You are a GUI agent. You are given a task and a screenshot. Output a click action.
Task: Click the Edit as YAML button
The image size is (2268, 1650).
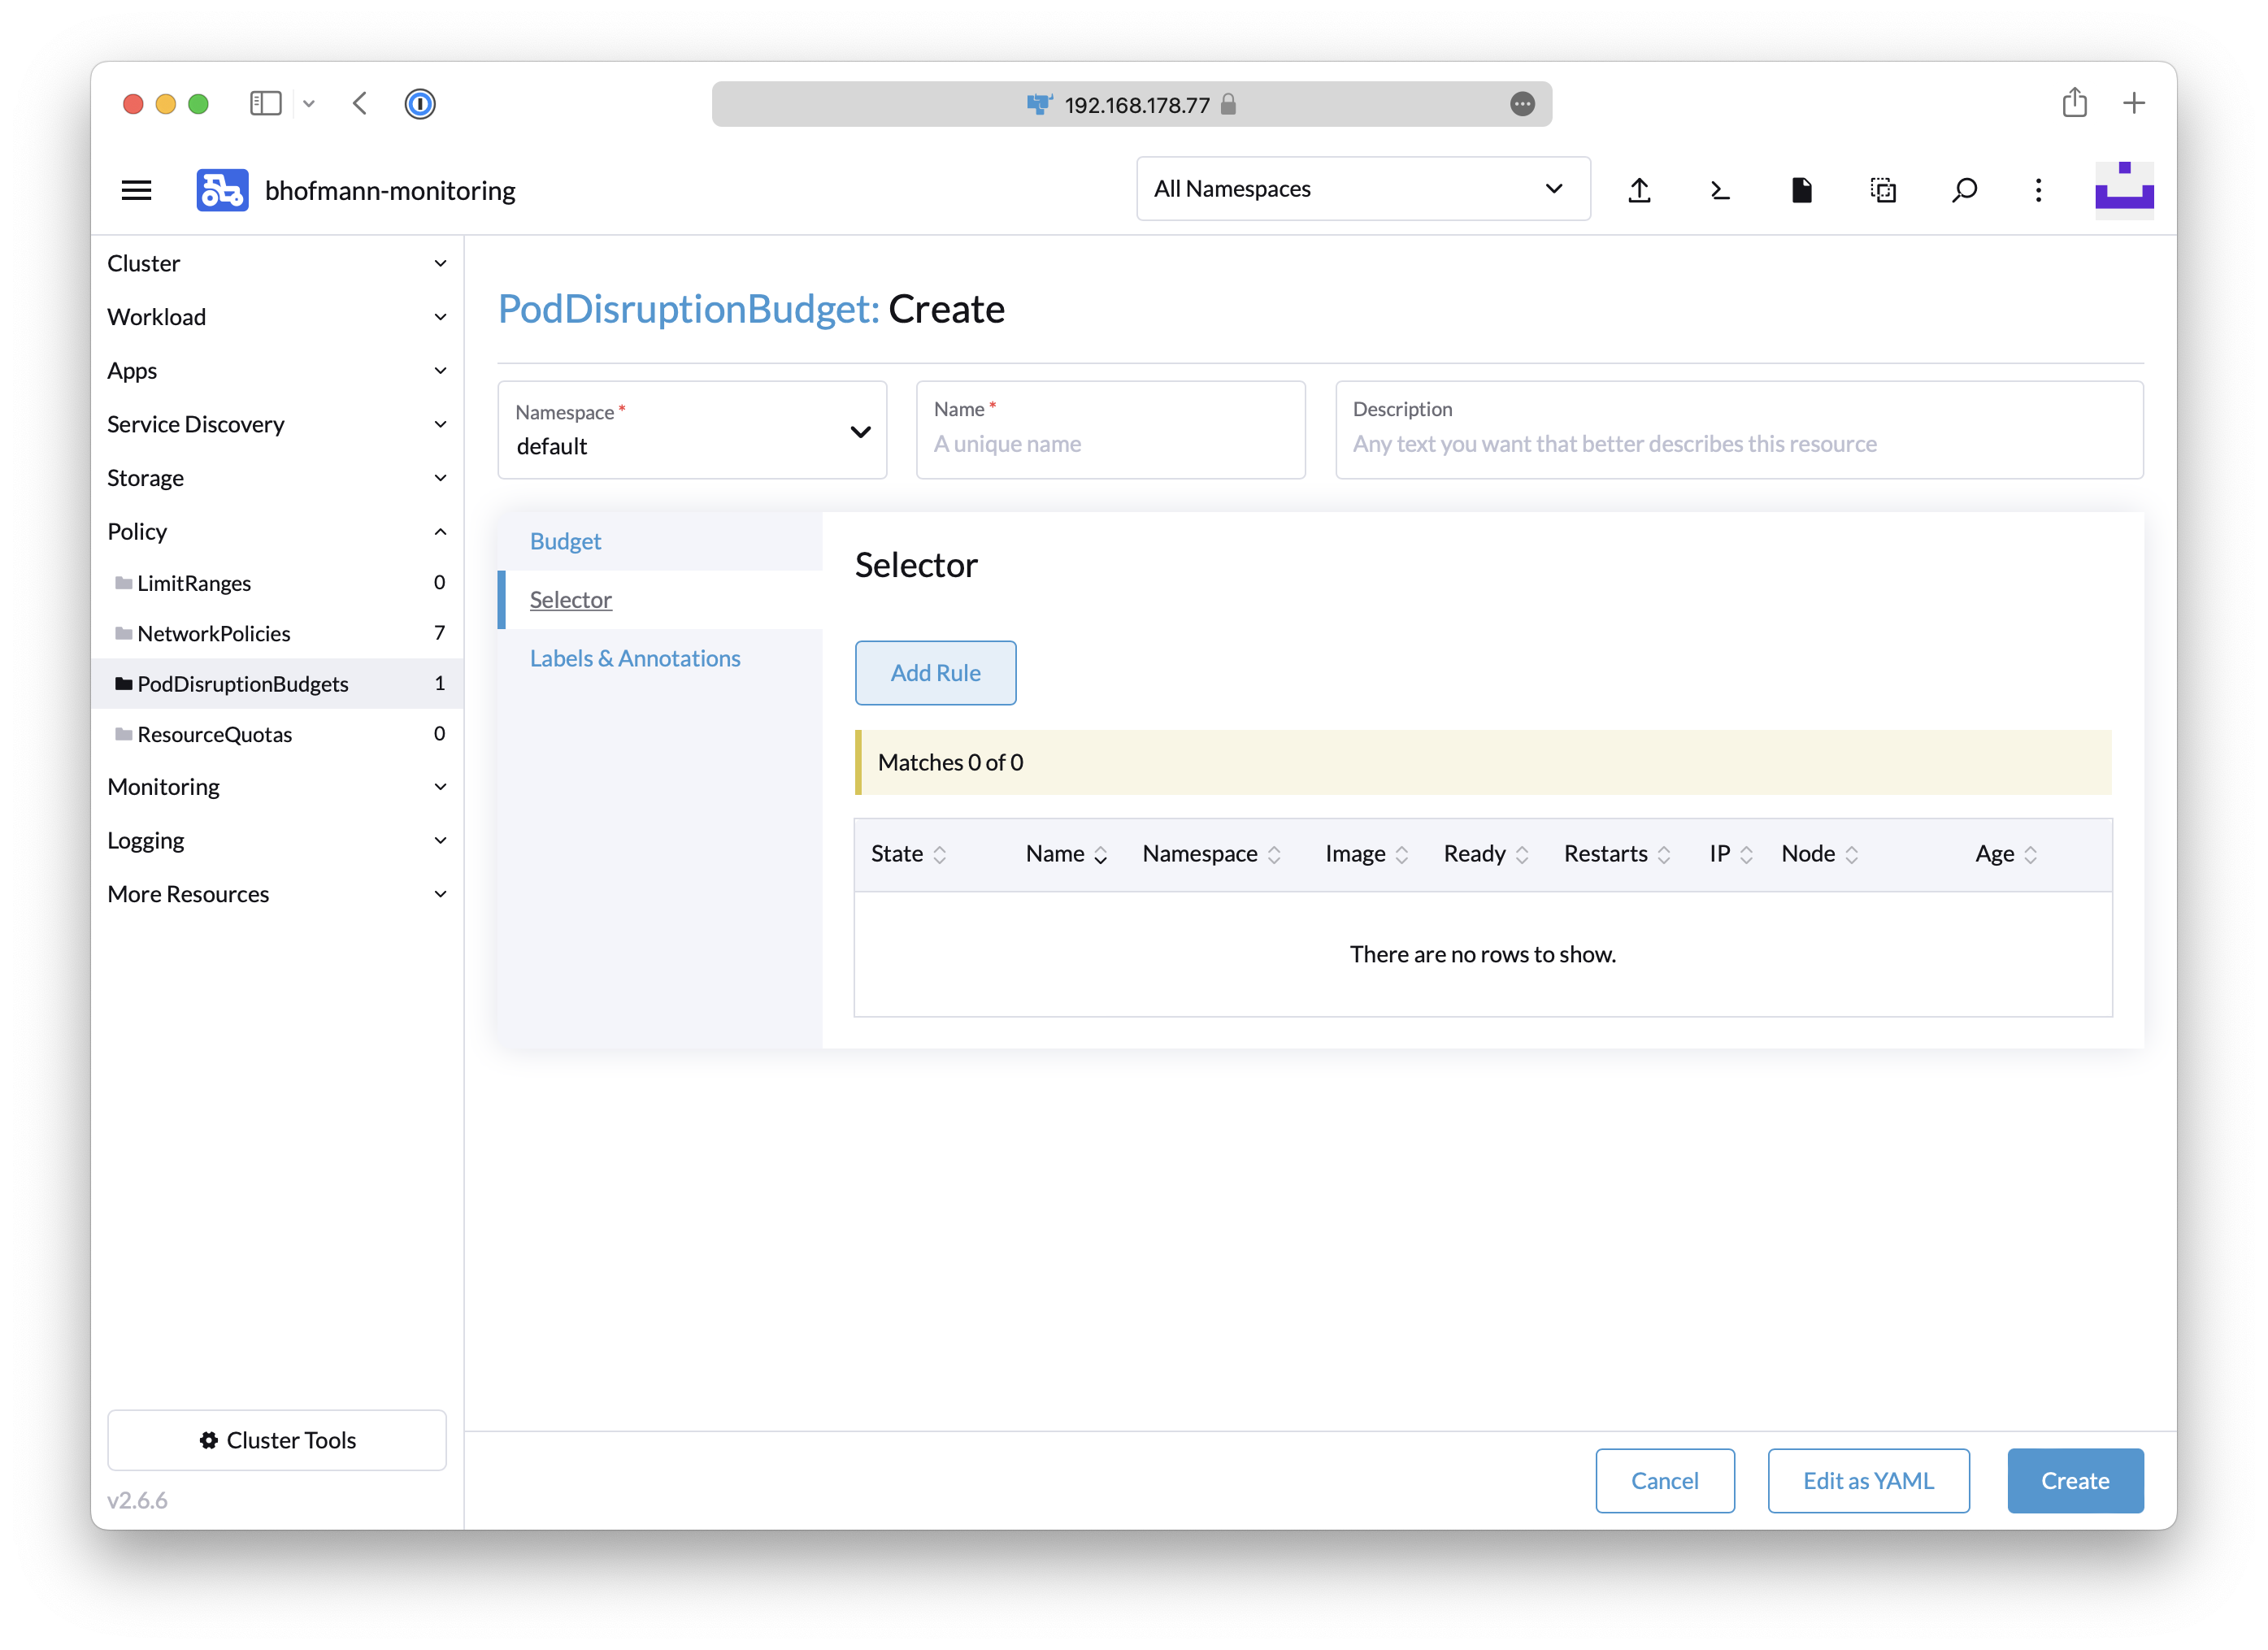1868,1481
